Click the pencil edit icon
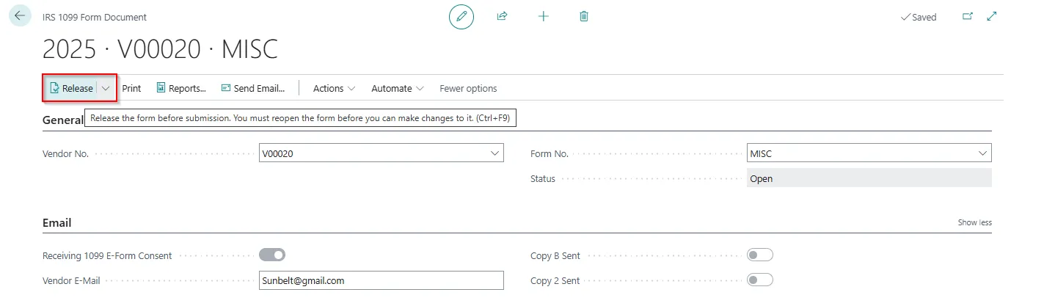The height and width of the screenshot is (306, 1044). pos(461,16)
